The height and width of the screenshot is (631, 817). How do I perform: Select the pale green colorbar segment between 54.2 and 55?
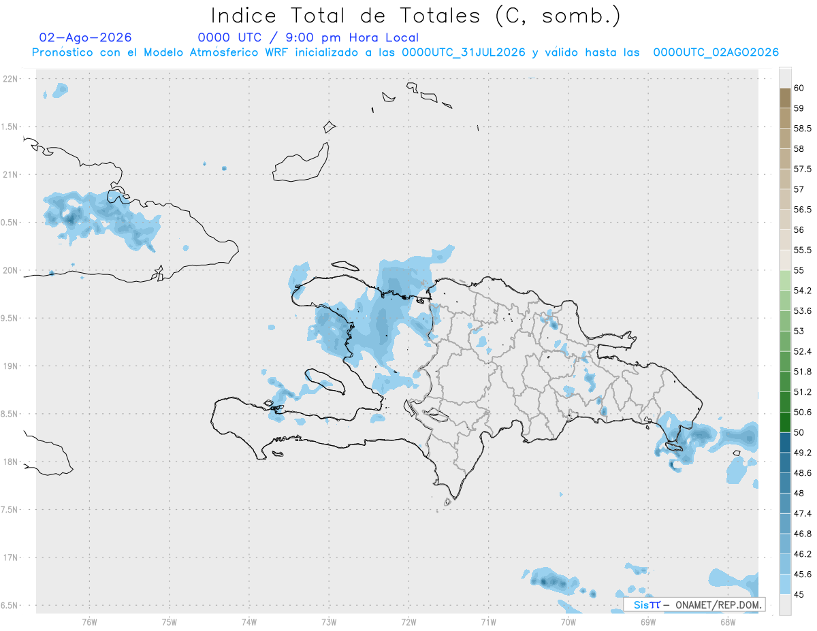[785, 280]
